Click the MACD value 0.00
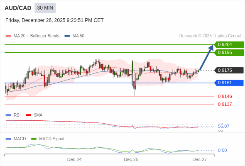Viewport: 245px width, 166px height. pyautogui.click(x=222, y=150)
